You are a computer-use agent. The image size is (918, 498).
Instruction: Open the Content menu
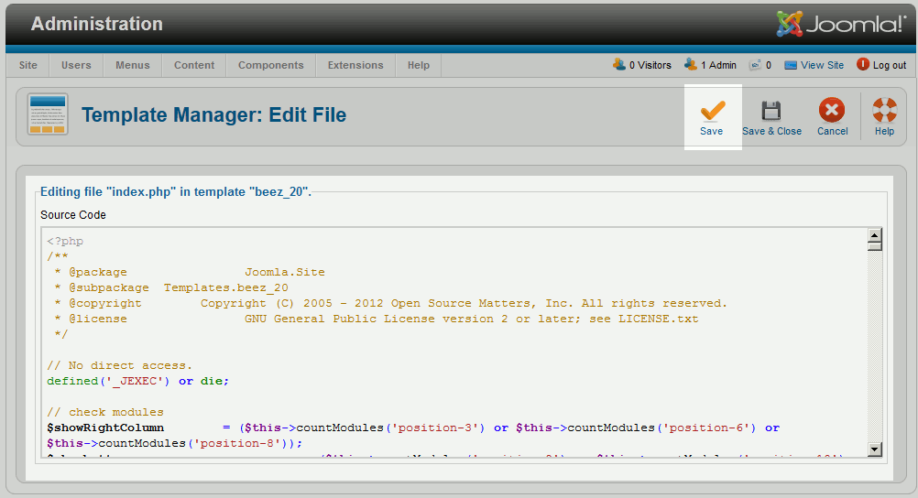[x=194, y=65]
